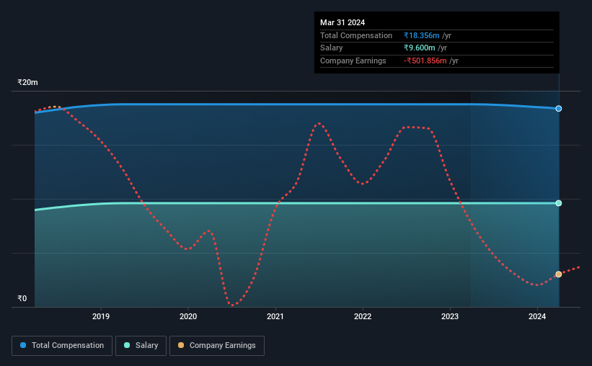Screen dimensions: 592x366
Task: Click the -₹501.856m company earnings value
Action: coord(425,61)
